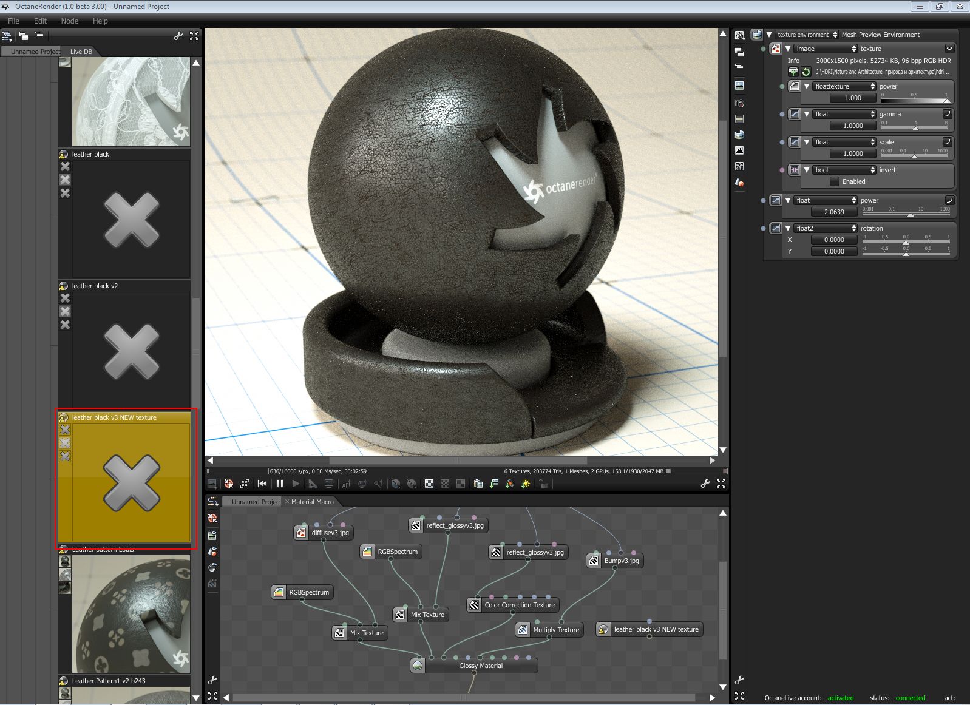This screenshot has height=705, width=970.
Task: Open the floattexture node type dropdown
Action: click(844, 86)
